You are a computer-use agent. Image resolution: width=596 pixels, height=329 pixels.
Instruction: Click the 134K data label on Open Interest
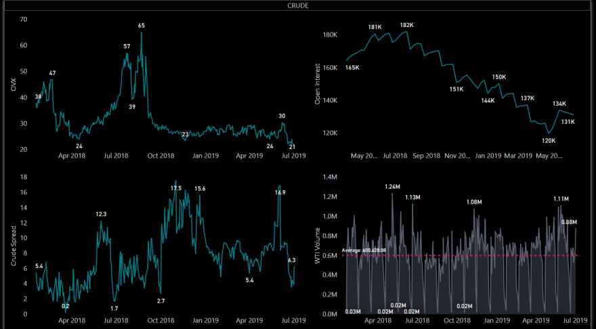[559, 104]
